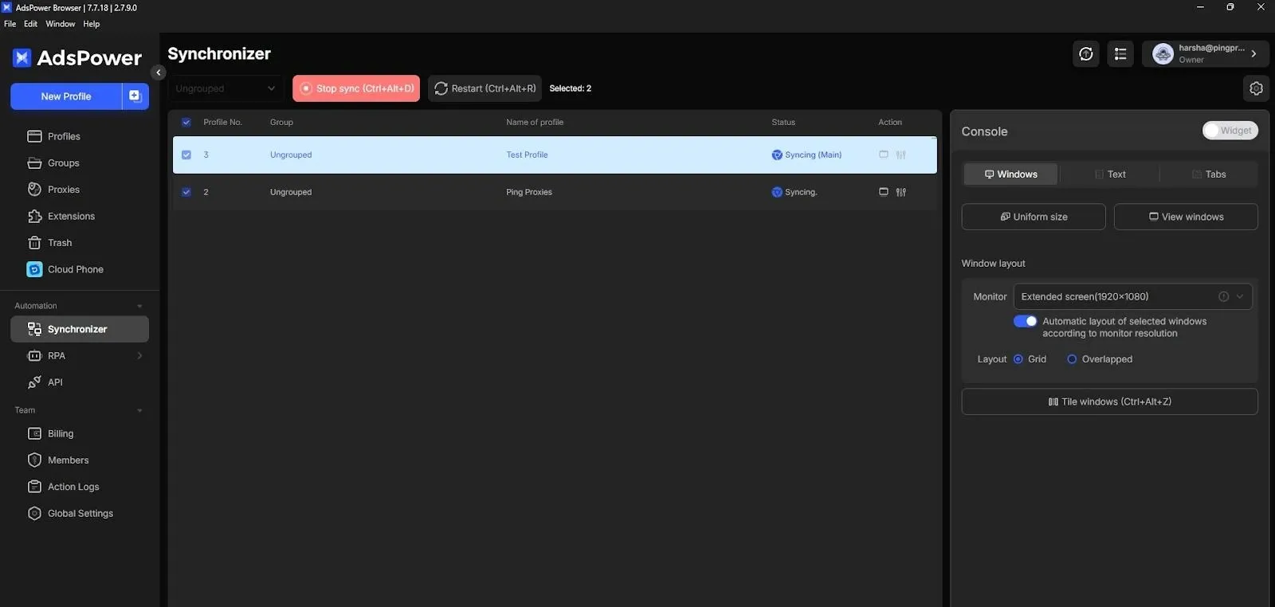
Task: Open the Edit menu
Action: coord(30,24)
